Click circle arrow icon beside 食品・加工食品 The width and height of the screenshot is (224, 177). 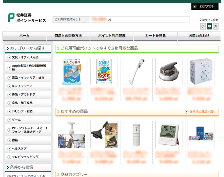coord(9,103)
